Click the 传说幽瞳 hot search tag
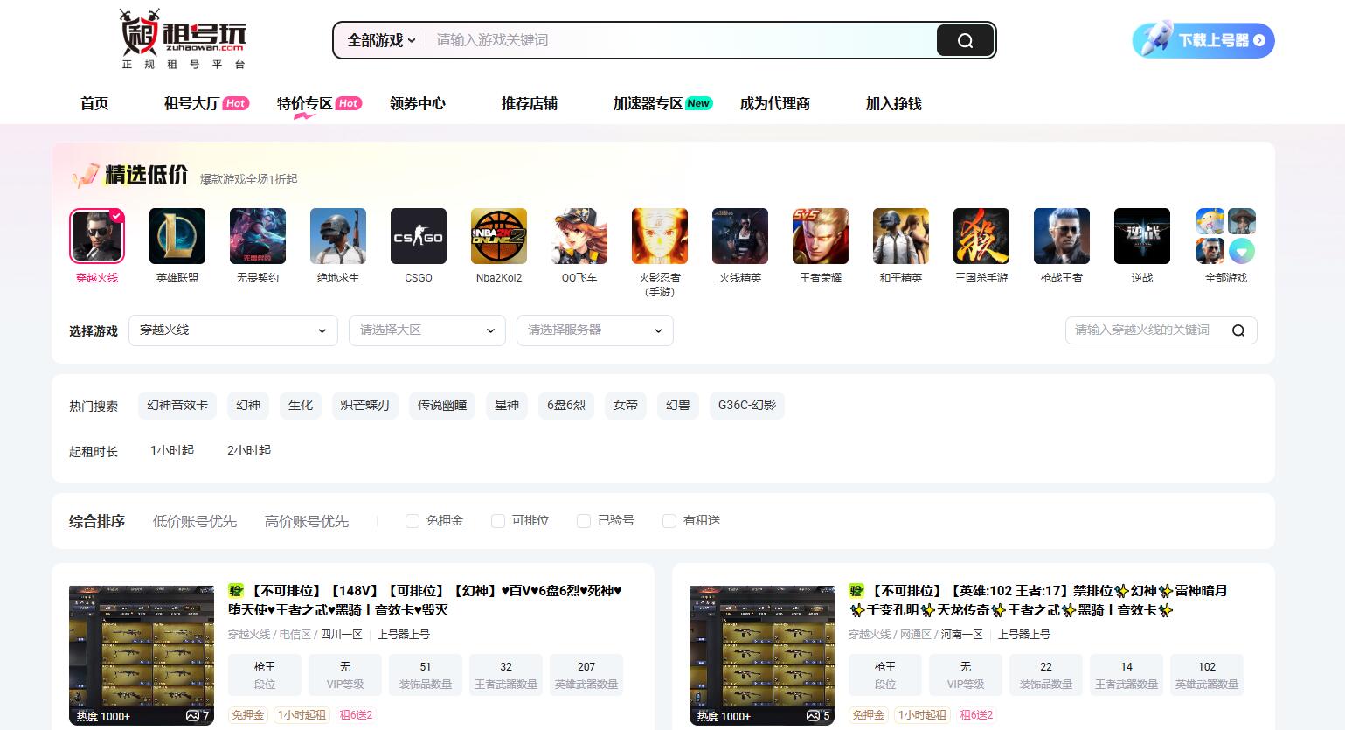 point(442,406)
